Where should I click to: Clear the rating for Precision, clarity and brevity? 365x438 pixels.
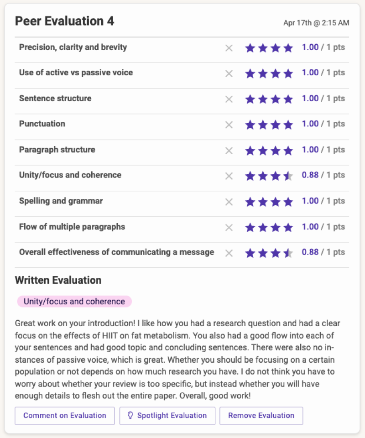click(229, 47)
